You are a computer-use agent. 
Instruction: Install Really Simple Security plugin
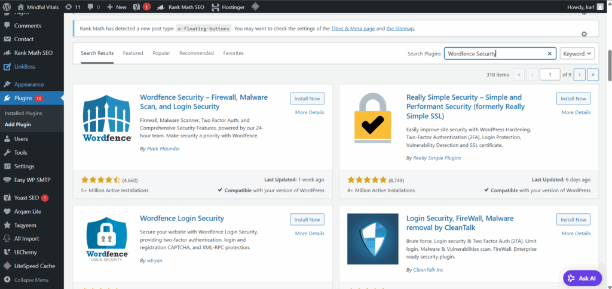click(x=573, y=99)
